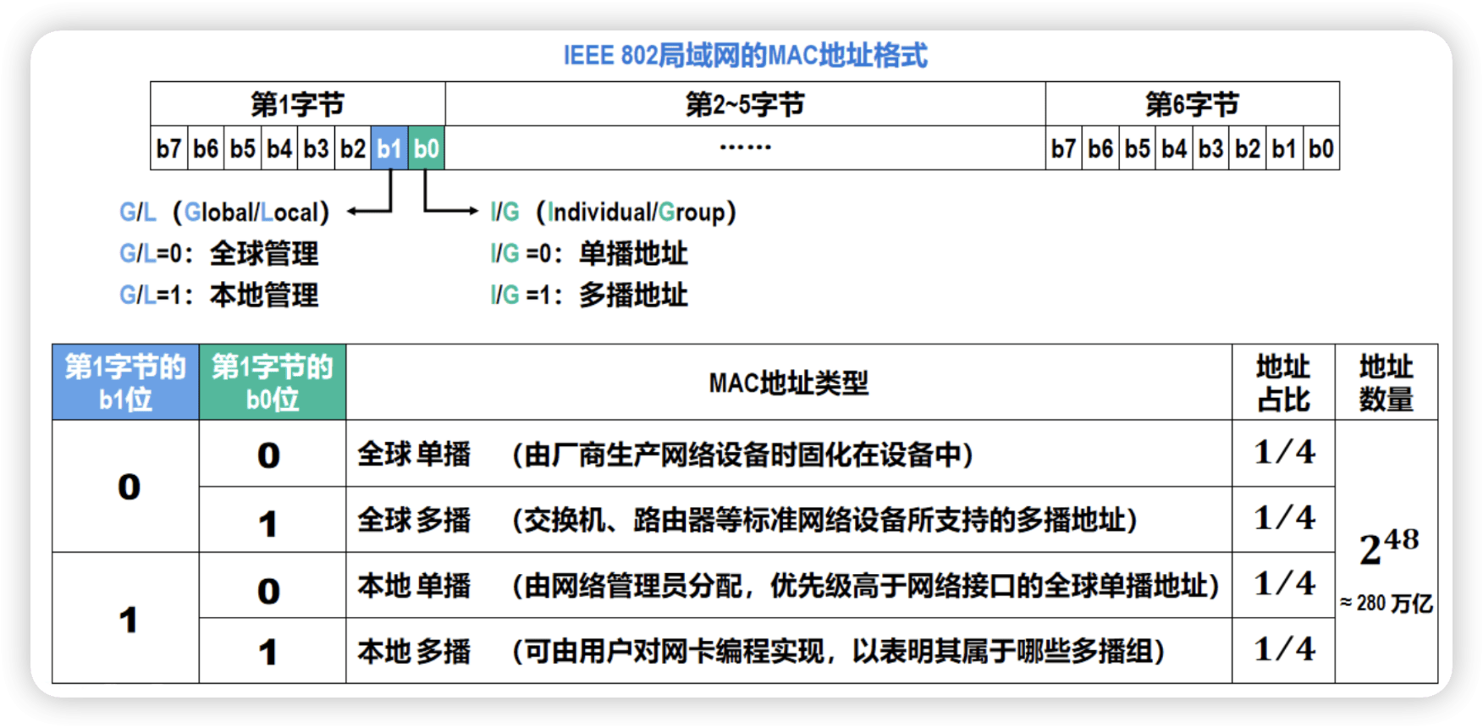Select the 2^48 address count cell
The width and height of the screenshot is (1483, 728).
click(x=1387, y=550)
